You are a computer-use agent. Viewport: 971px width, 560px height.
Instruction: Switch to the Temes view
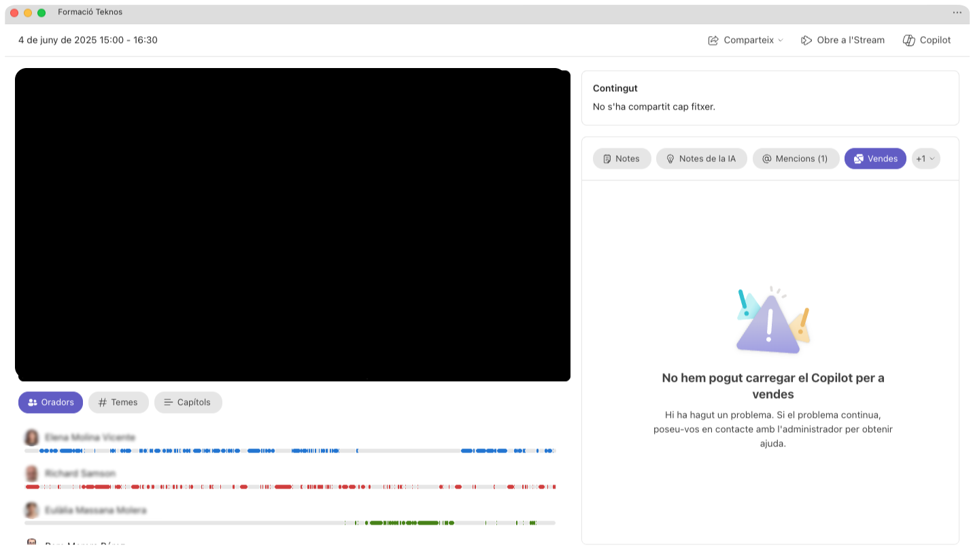point(118,402)
